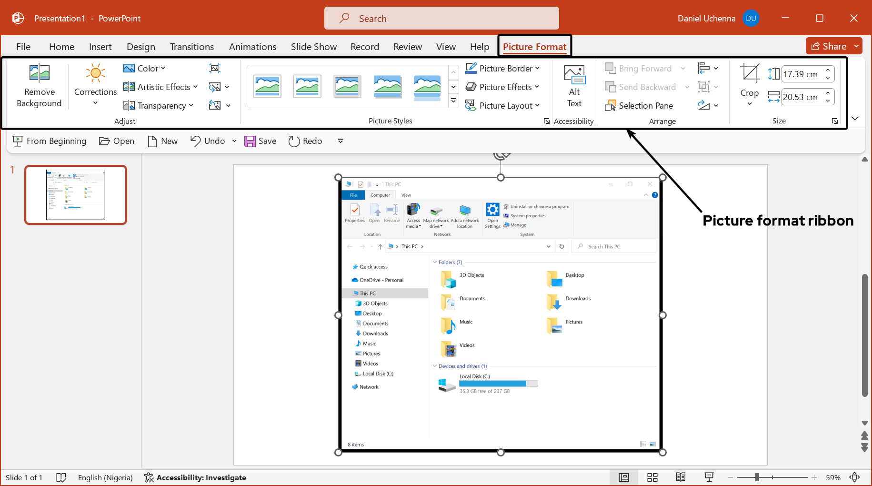The width and height of the screenshot is (872, 486).
Task: Expand the Picture Styles gallery
Action: 453,101
